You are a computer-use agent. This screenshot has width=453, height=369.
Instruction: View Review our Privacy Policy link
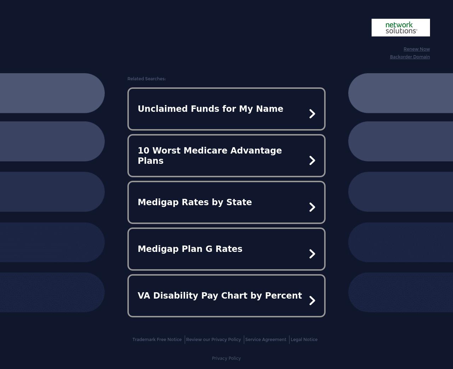(213, 340)
